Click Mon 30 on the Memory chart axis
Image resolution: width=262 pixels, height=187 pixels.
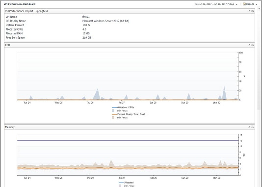(x=216, y=178)
